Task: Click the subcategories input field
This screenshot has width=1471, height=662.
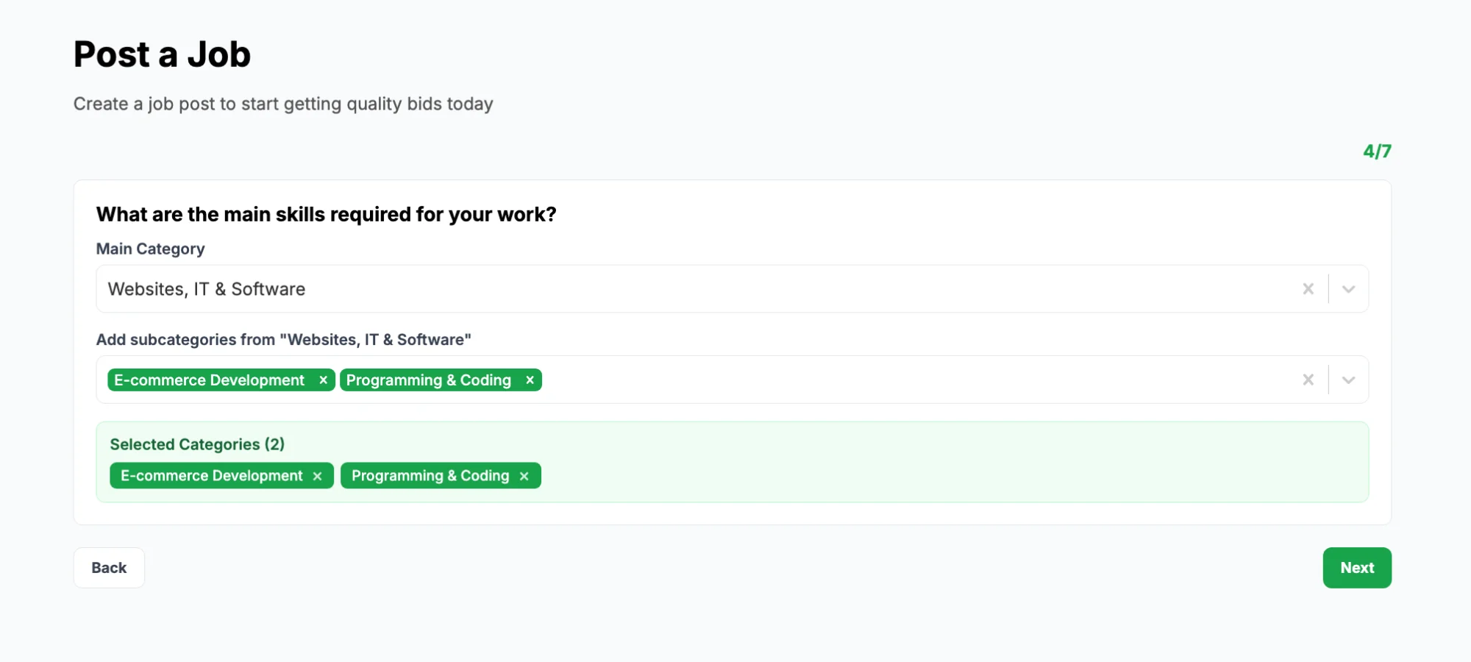Action: [883, 380]
